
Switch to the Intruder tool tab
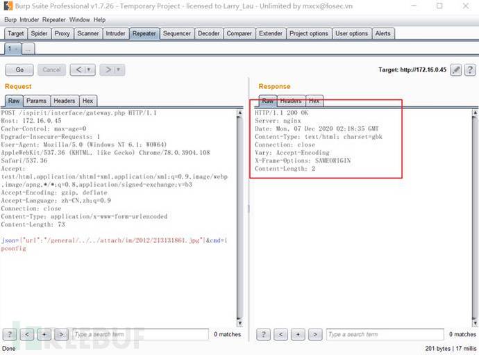click(x=115, y=33)
